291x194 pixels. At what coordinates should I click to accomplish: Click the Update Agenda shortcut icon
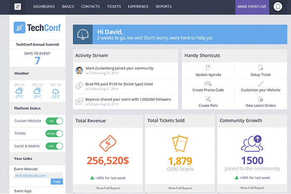click(208, 68)
